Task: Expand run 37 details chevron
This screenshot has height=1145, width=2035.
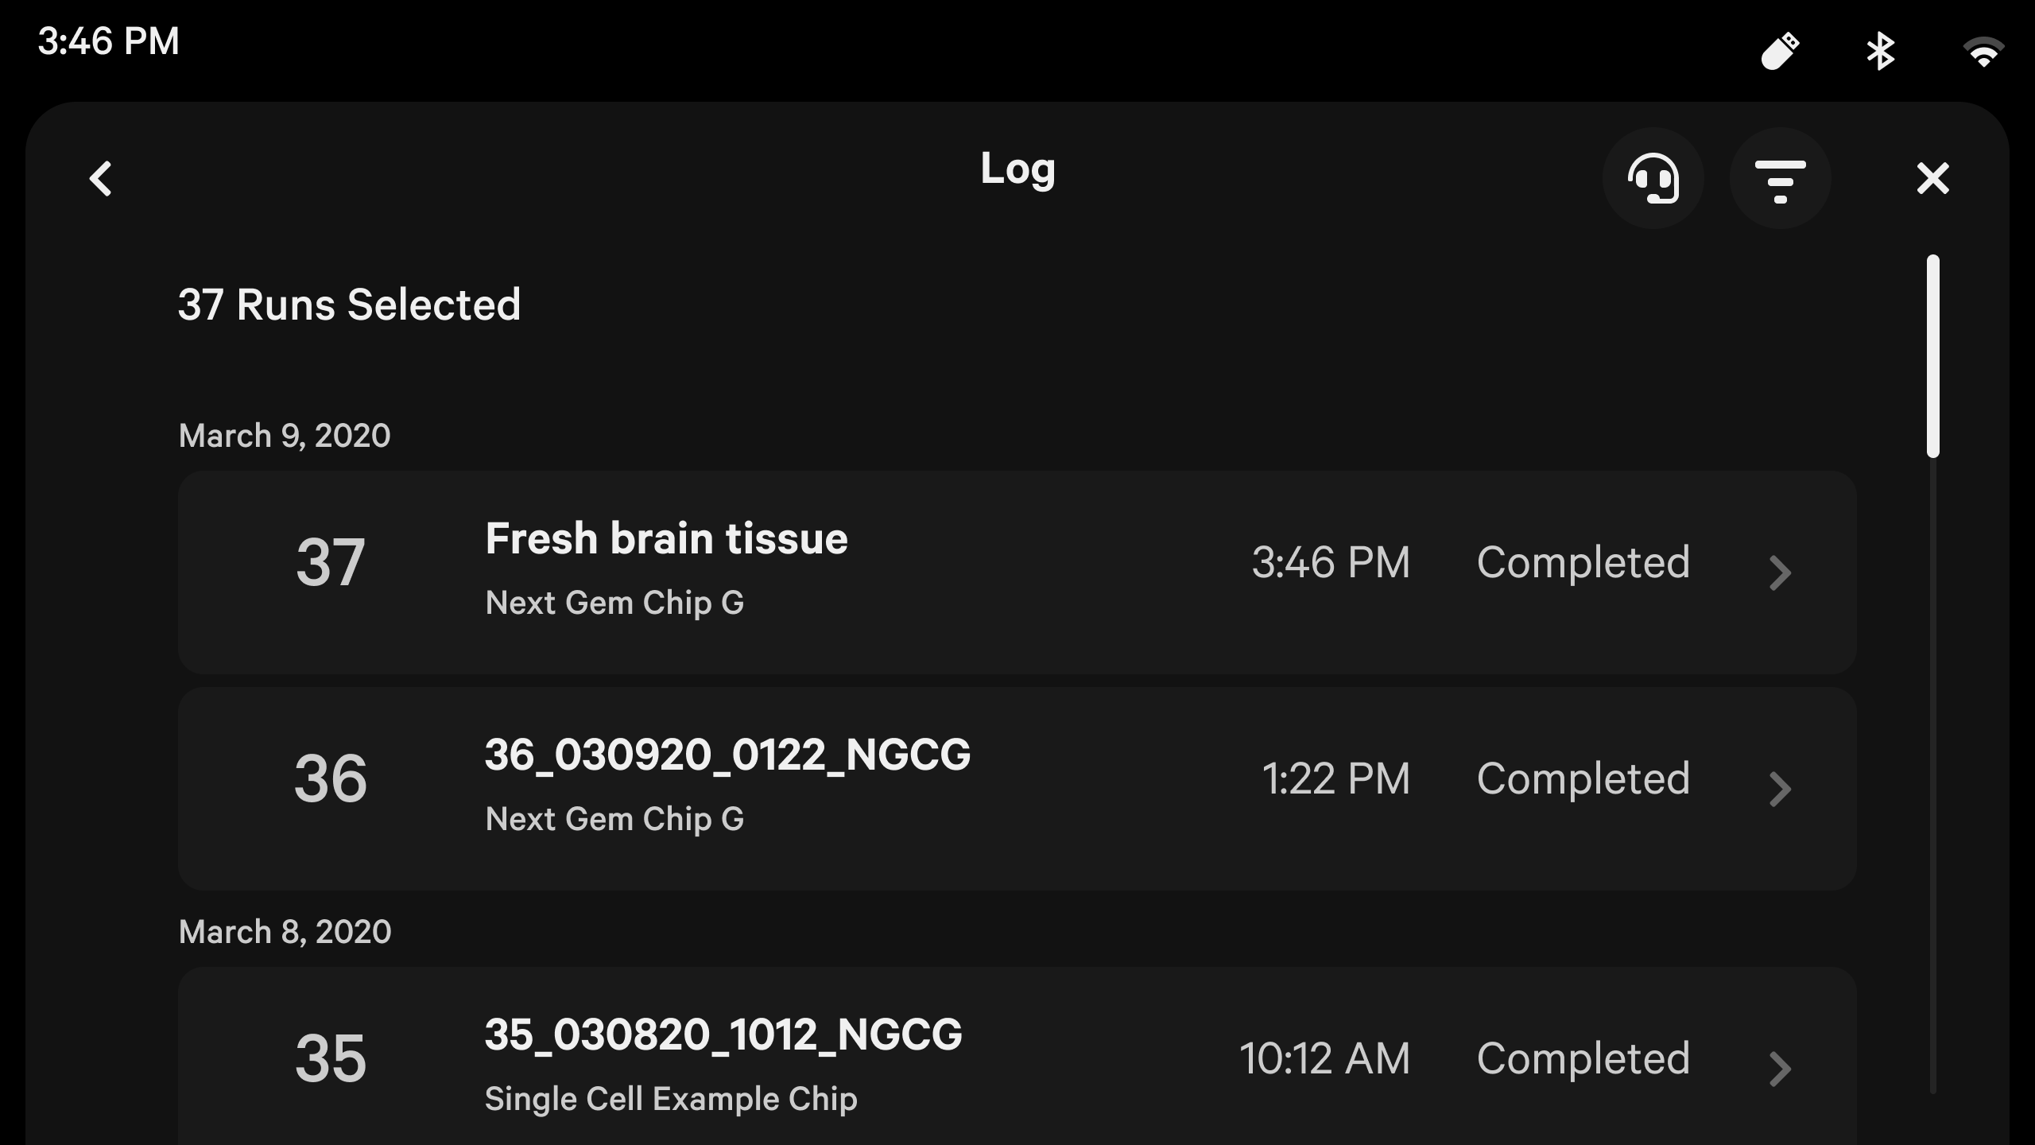Action: pyautogui.click(x=1780, y=572)
